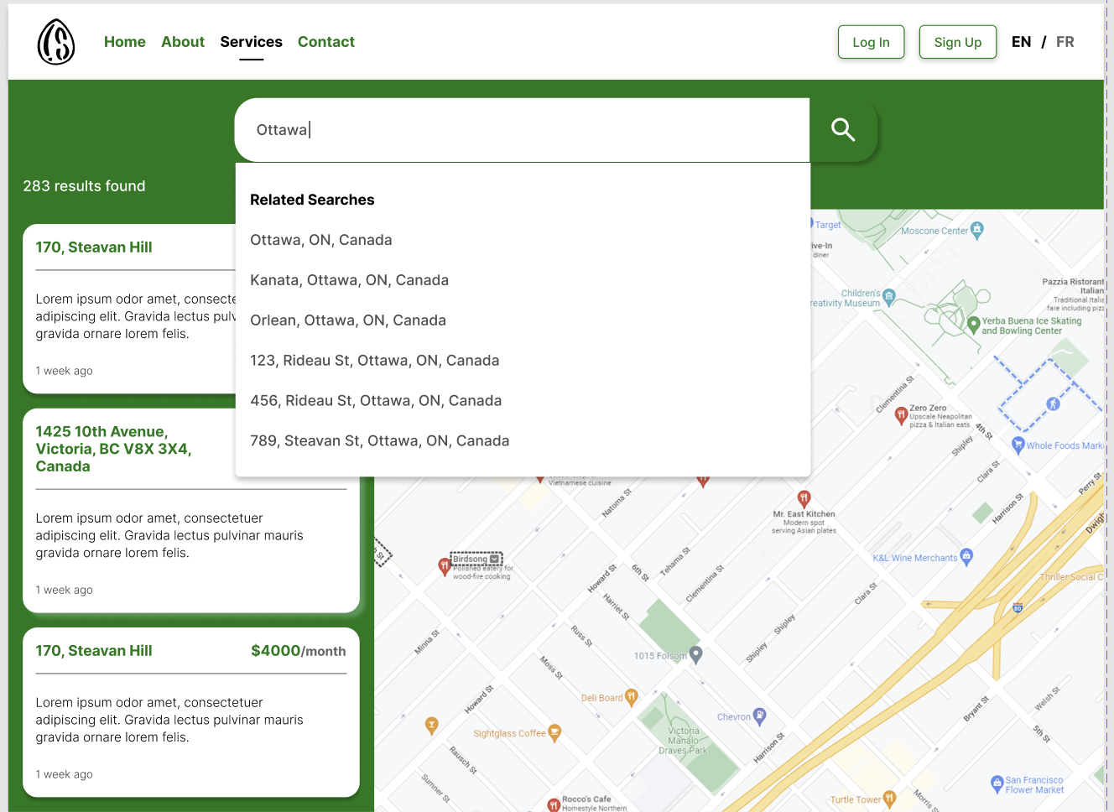Select Moscone Center map pin
The height and width of the screenshot is (812, 1114).
[x=977, y=230]
